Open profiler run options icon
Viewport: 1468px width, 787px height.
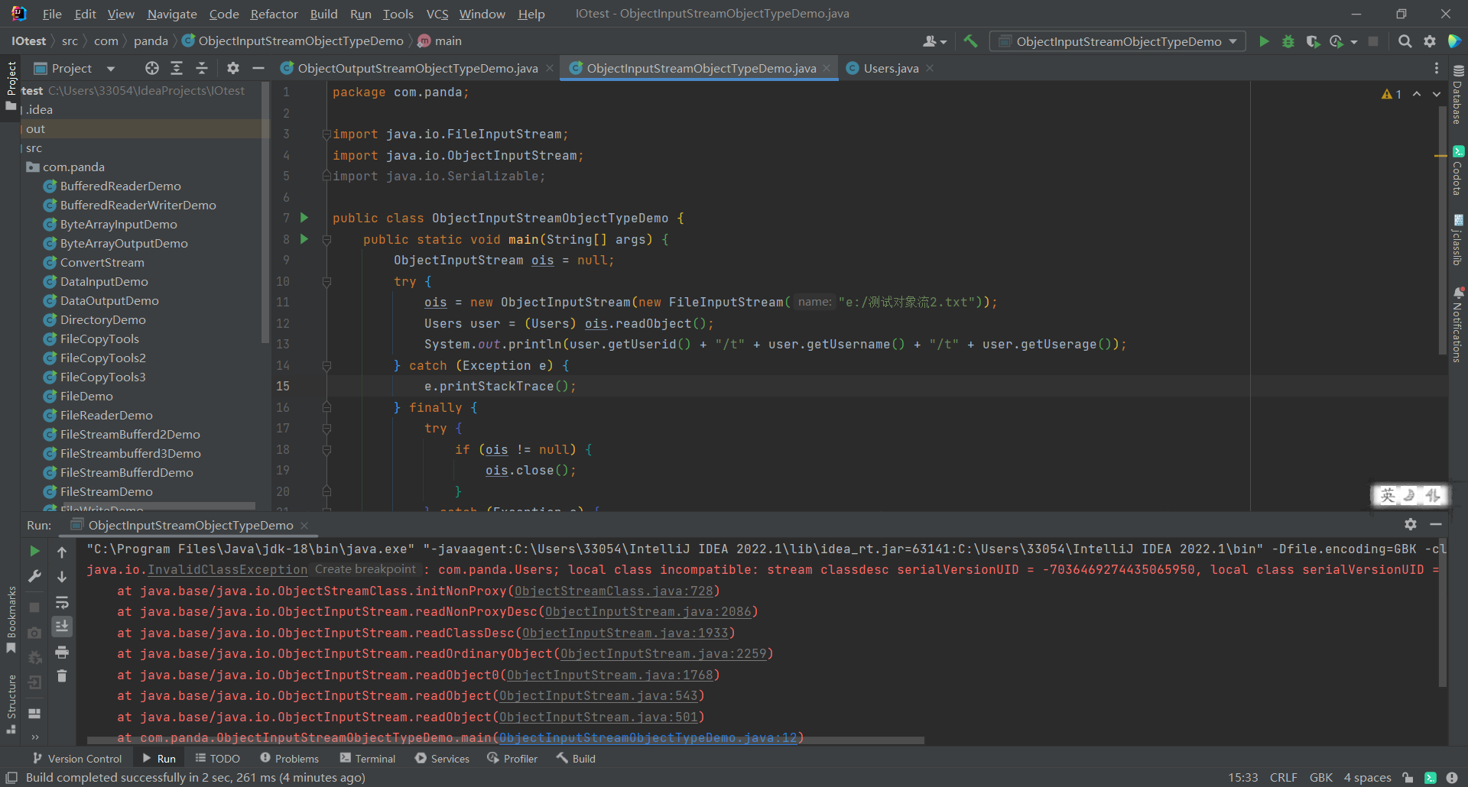1336,41
